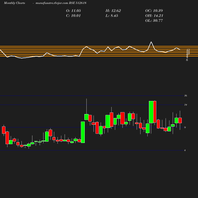Image resolution: width=198 pixels, height=198 pixels.
Task: Select the low value "L: 8.45"
Action: tap(112, 16)
